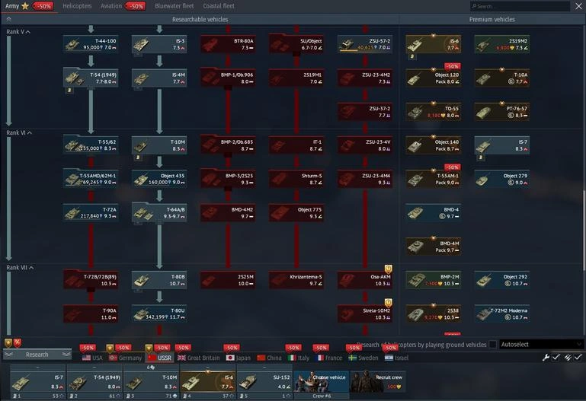Click the T-80U tank icon
Viewport: 586px width, 401px height.
[140, 314]
